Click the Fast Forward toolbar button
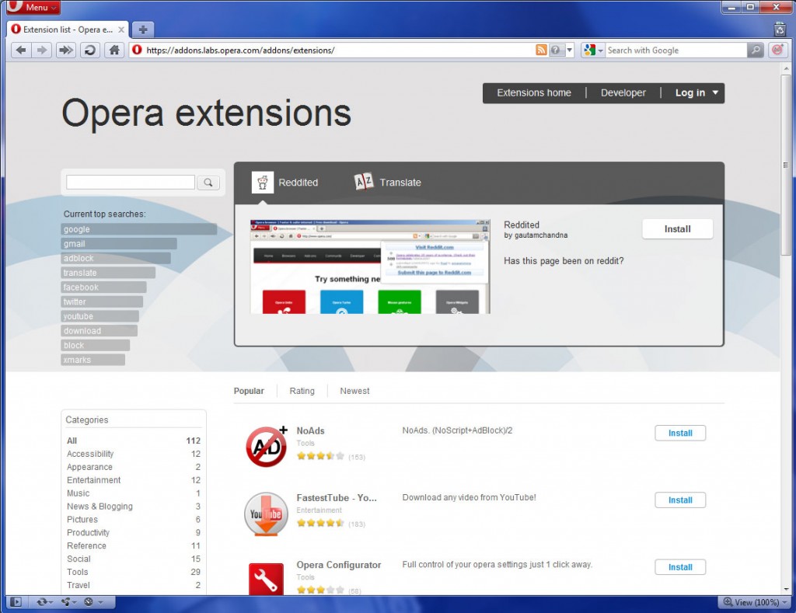The height and width of the screenshot is (613, 796). click(x=65, y=51)
